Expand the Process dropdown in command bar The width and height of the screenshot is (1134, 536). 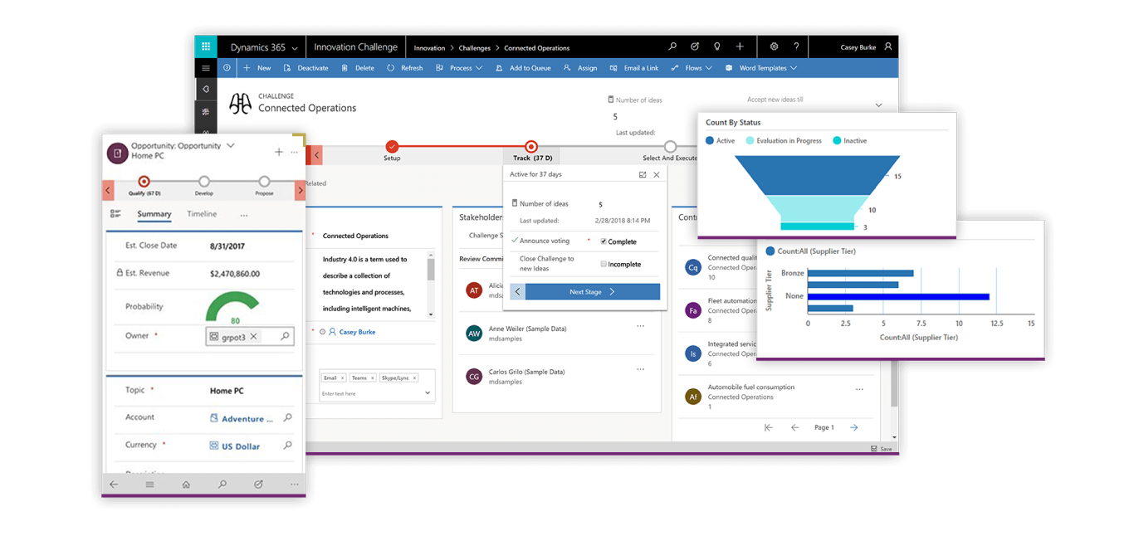pos(478,68)
